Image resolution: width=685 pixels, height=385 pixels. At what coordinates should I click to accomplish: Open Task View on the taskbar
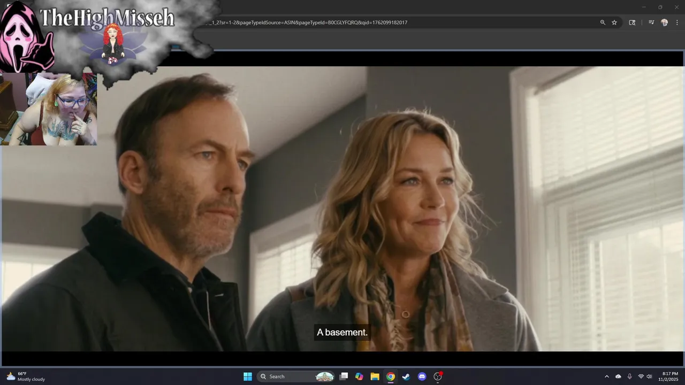tap(344, 376)
